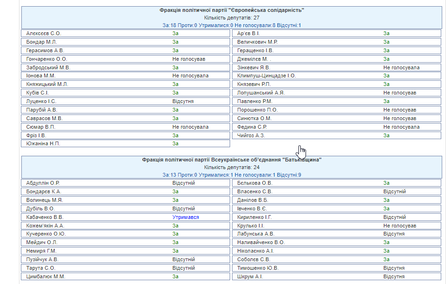The width and height of the screenshot is (446, 284).
Task: Click the text 'Кількість депутатів: 27'
Action: click(232, 18)
